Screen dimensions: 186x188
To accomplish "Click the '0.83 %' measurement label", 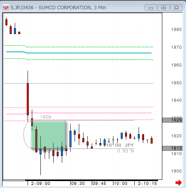I will (x=126, y=151).
